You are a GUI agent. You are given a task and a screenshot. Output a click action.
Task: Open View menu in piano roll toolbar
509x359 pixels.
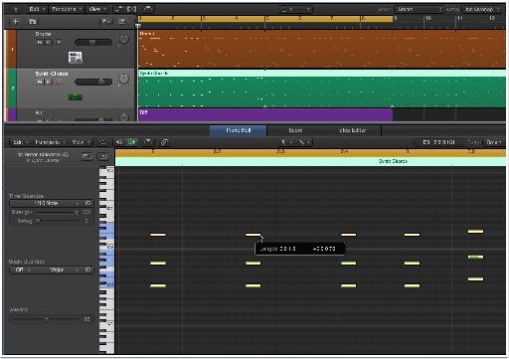[81, 142]
